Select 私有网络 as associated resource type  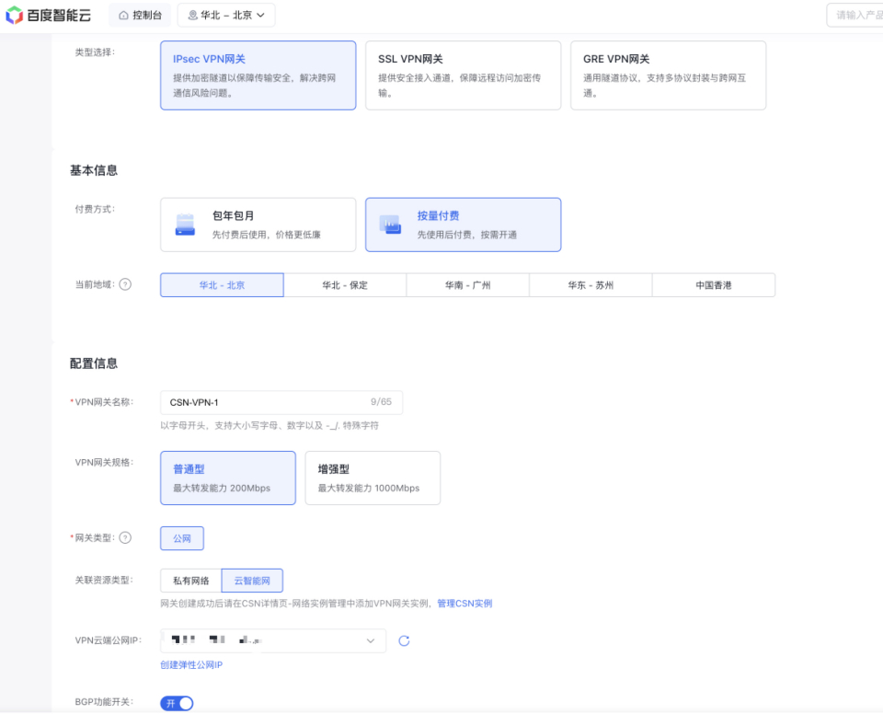pyautogui.click(x=191, y=581)
